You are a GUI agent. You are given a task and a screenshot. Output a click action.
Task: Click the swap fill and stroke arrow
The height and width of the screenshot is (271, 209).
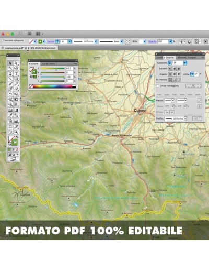pos(17,137)
